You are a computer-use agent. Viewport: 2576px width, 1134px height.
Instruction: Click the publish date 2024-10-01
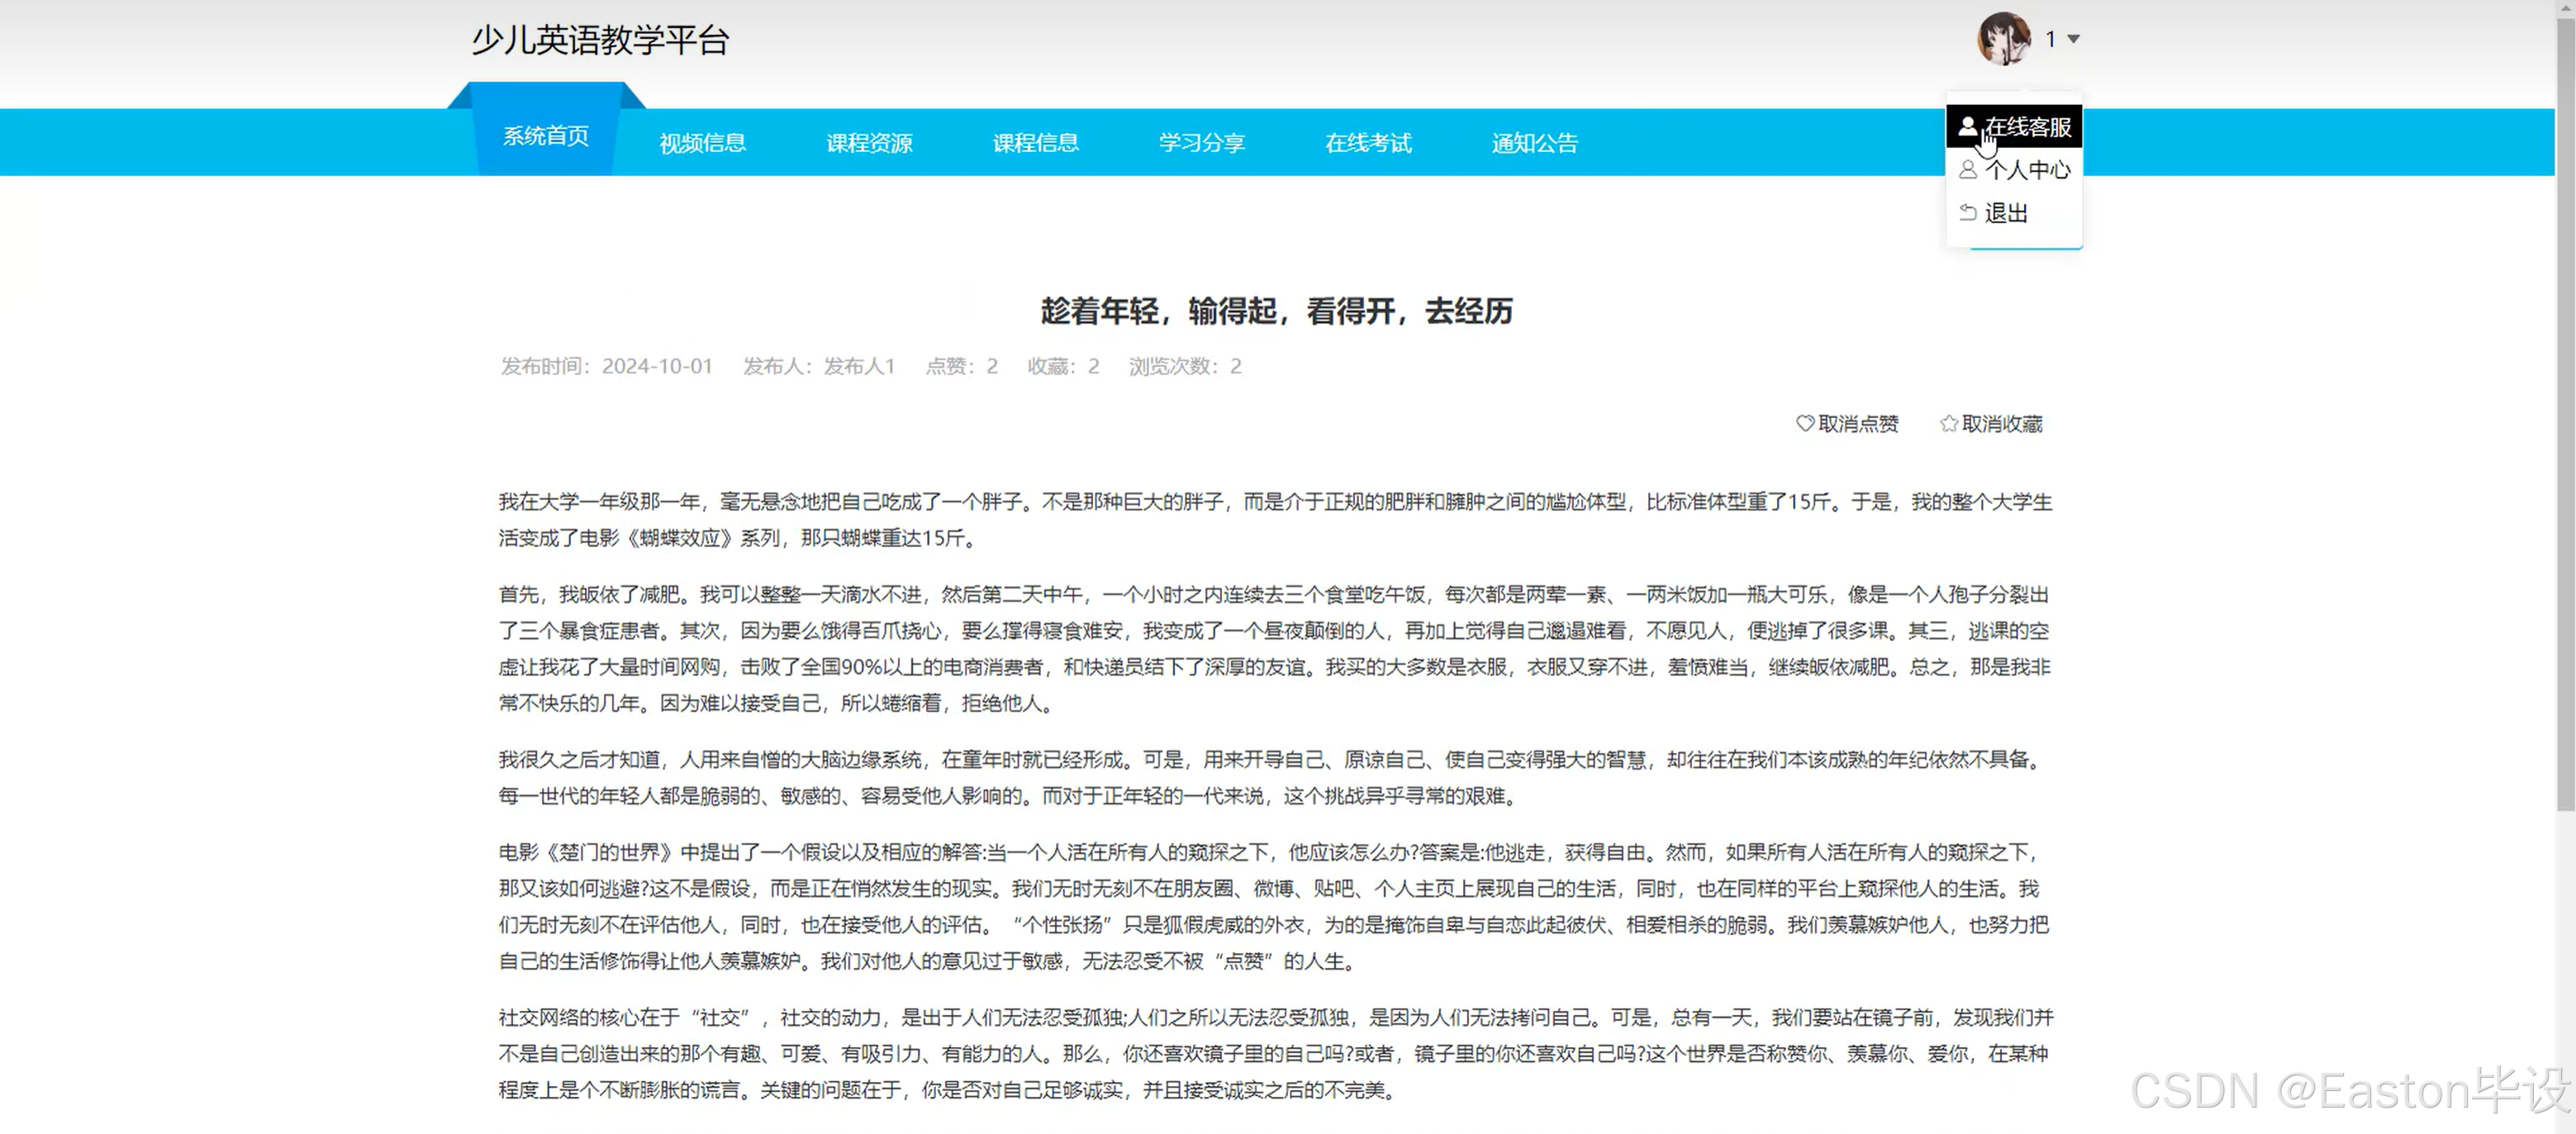[657, 366]
